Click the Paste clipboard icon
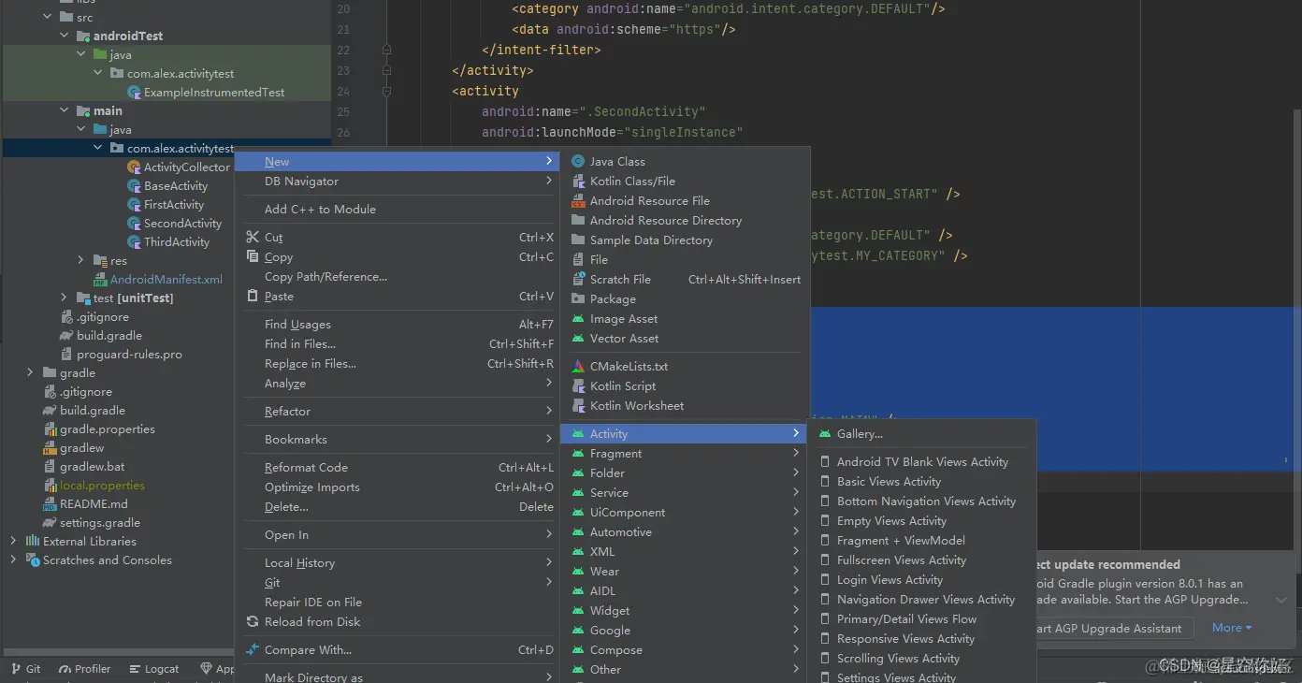Viewport: 1302px width, 683px height. (253, 297)
